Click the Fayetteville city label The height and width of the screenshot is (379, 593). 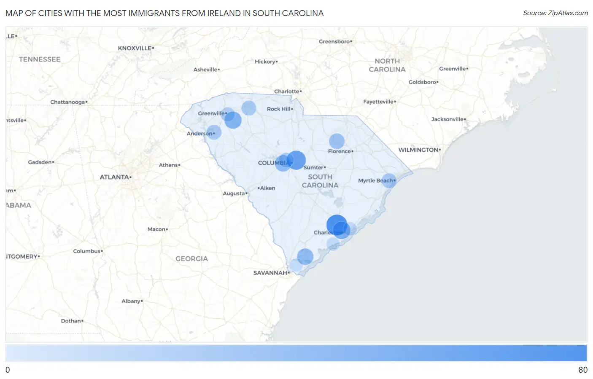[379, 102]
